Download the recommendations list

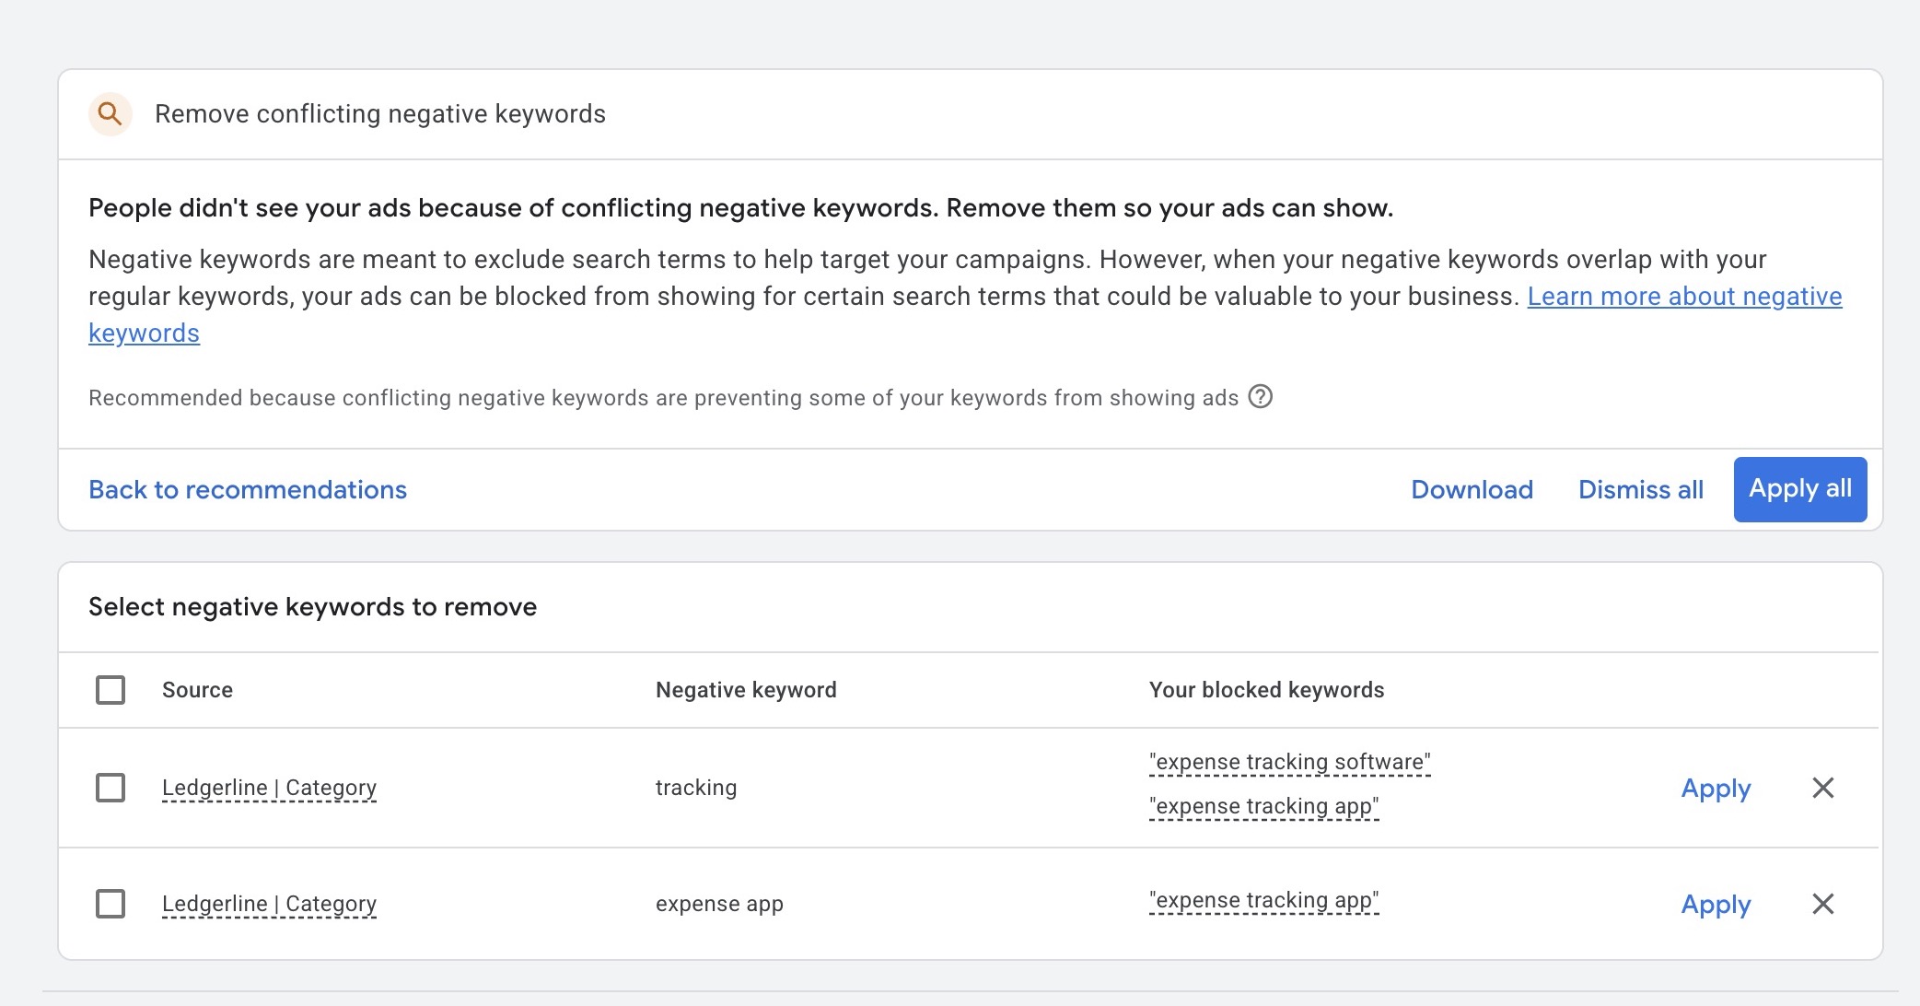coord(1472,489)
